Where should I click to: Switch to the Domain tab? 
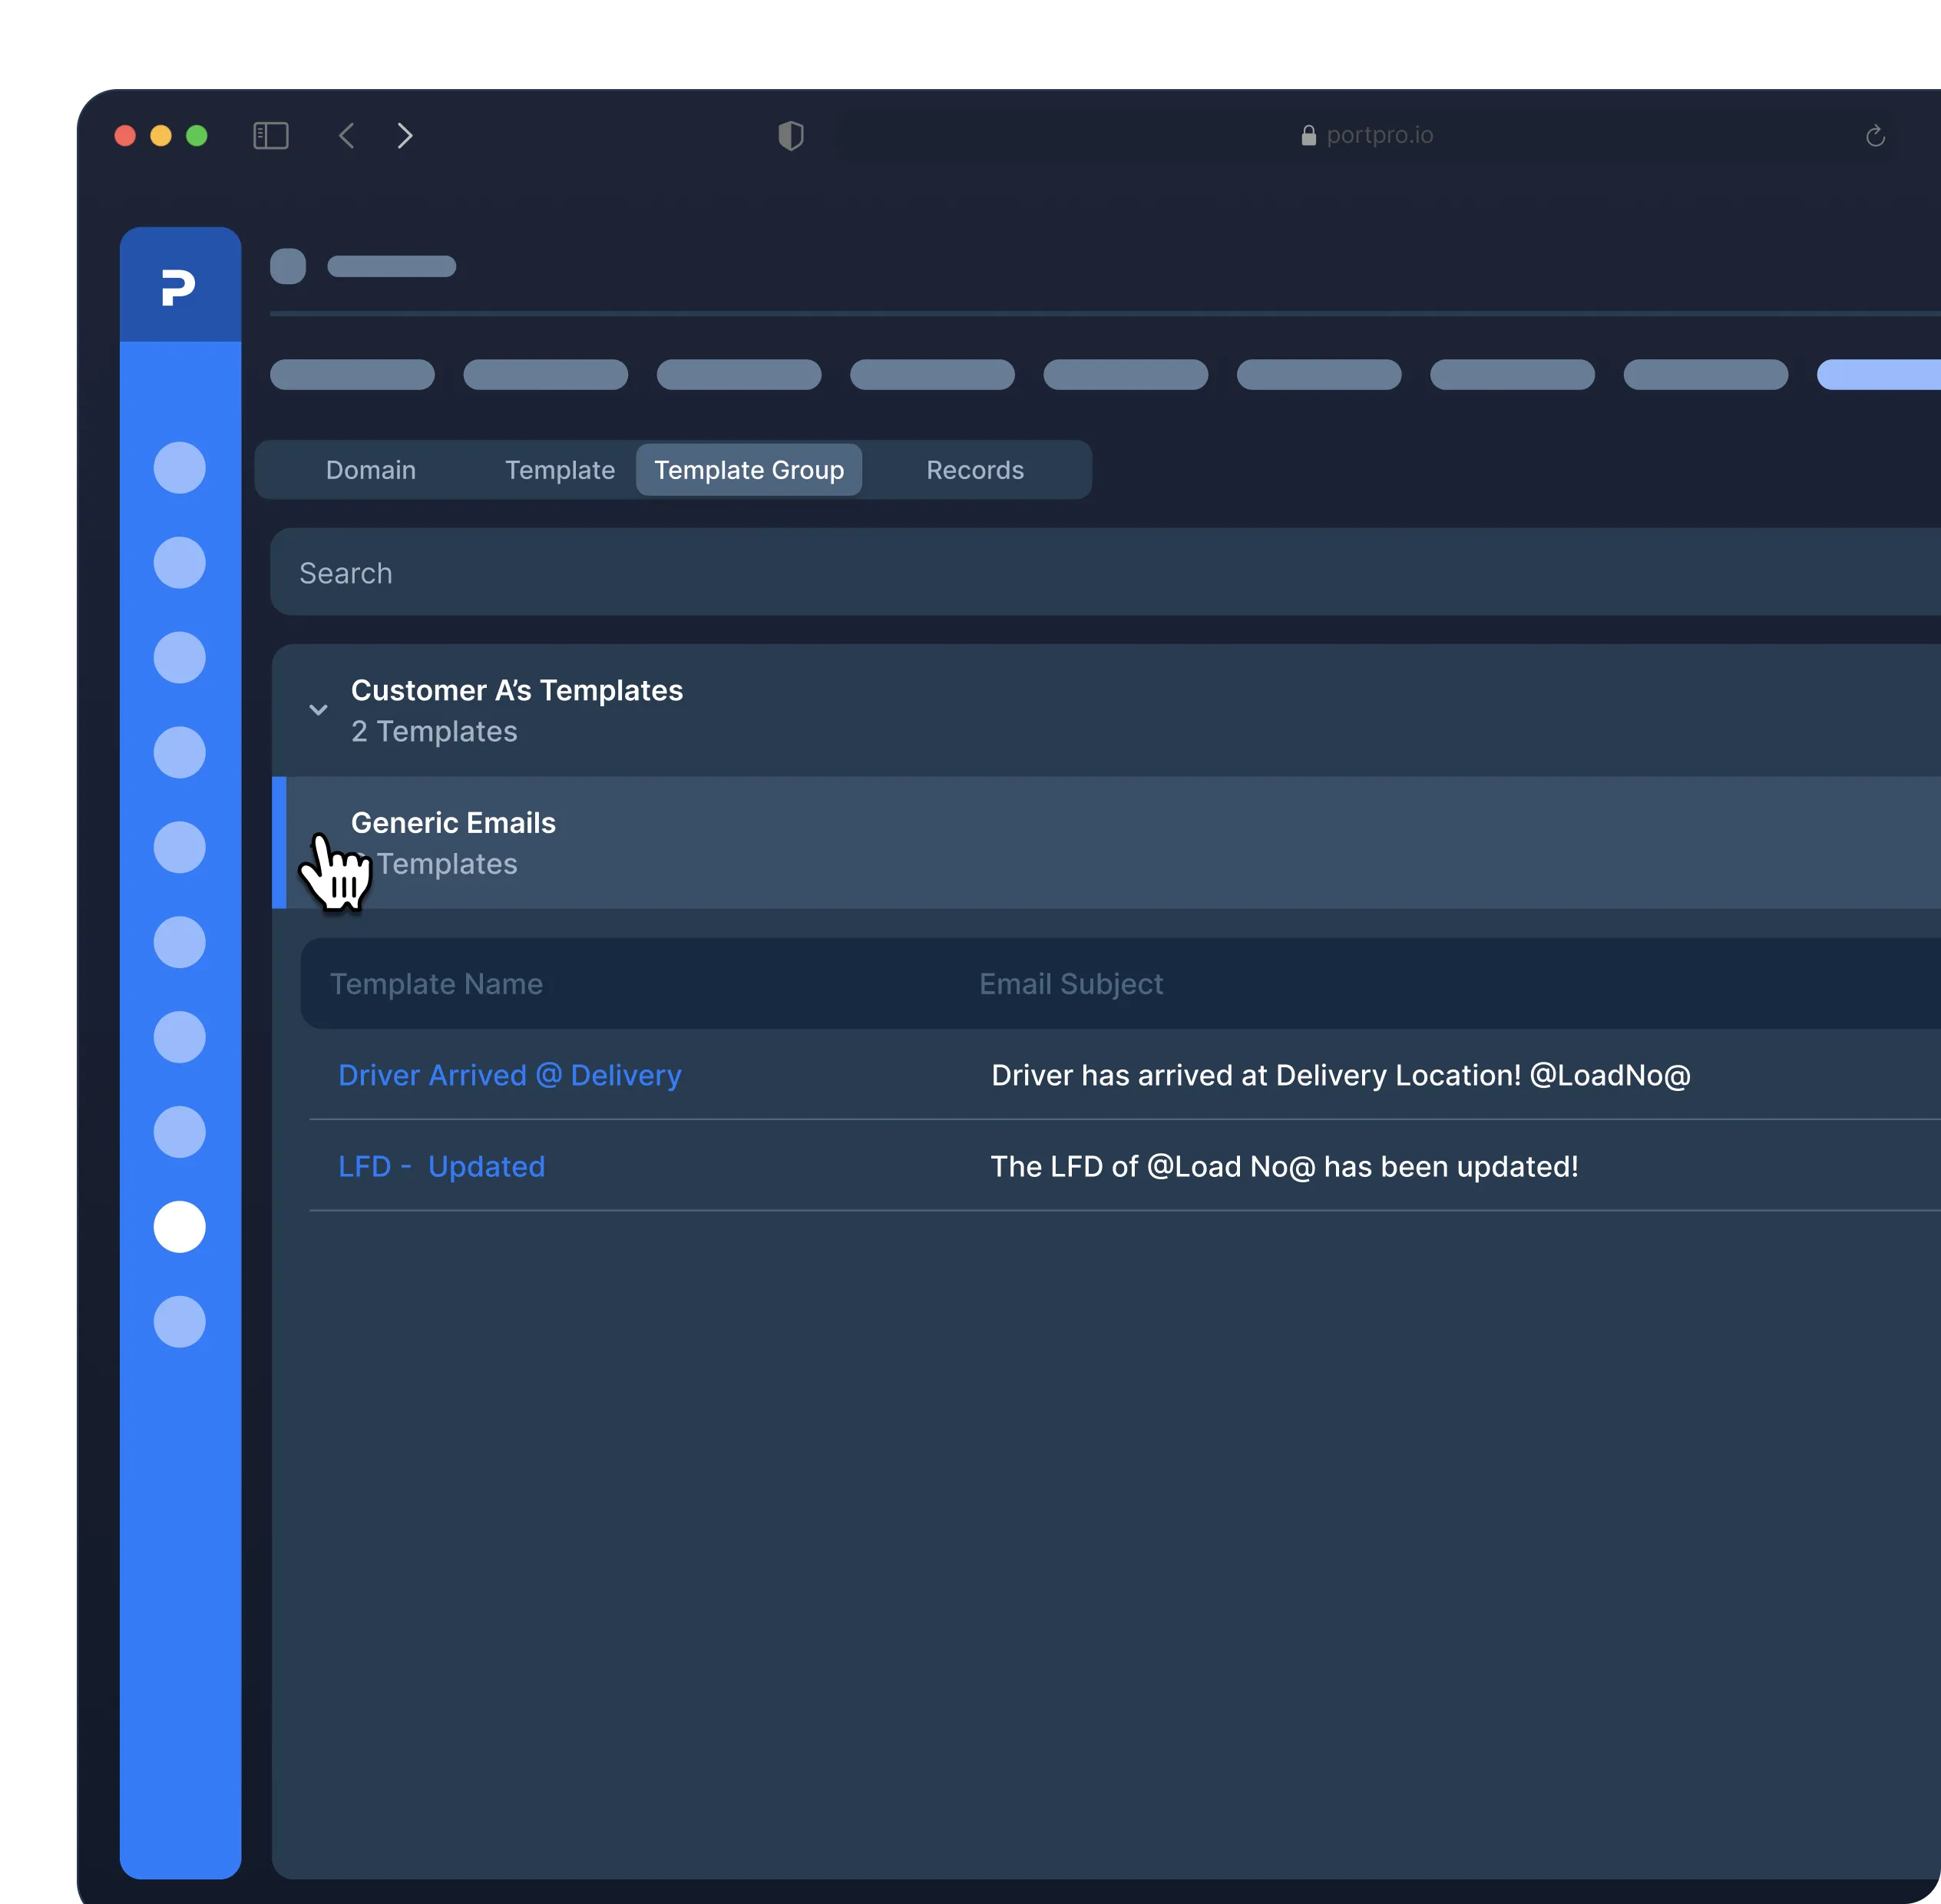coord(370,470)
